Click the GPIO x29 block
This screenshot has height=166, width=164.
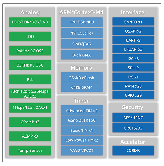(x=133, y=95)
